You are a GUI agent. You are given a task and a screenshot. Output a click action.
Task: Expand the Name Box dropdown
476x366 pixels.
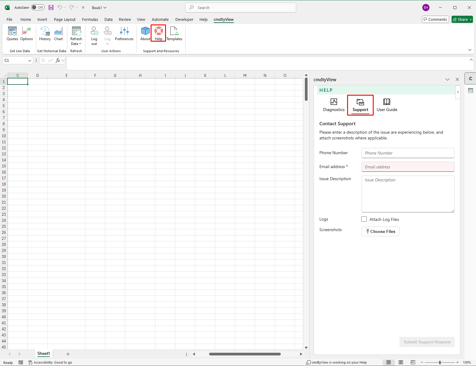tap(30, 60)
